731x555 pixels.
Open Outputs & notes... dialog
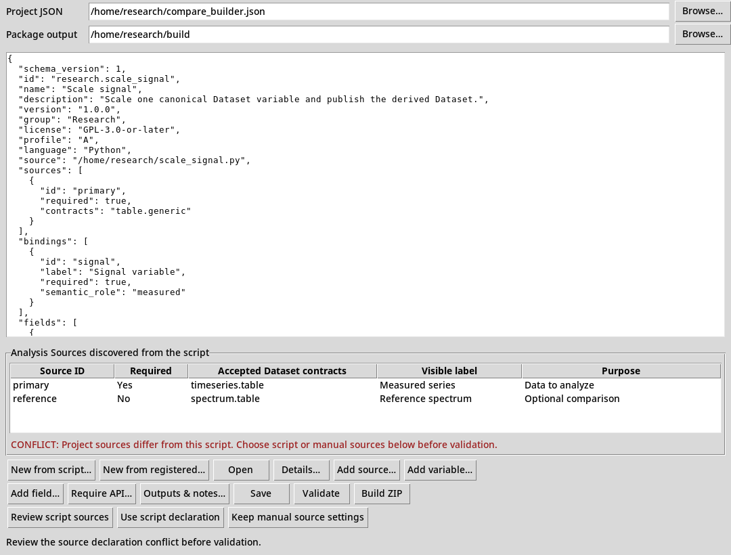coord(184,493)
